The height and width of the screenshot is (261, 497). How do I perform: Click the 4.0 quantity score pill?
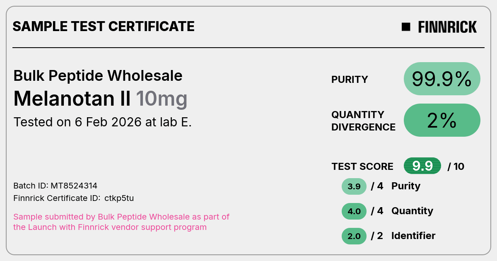(354, 211)
